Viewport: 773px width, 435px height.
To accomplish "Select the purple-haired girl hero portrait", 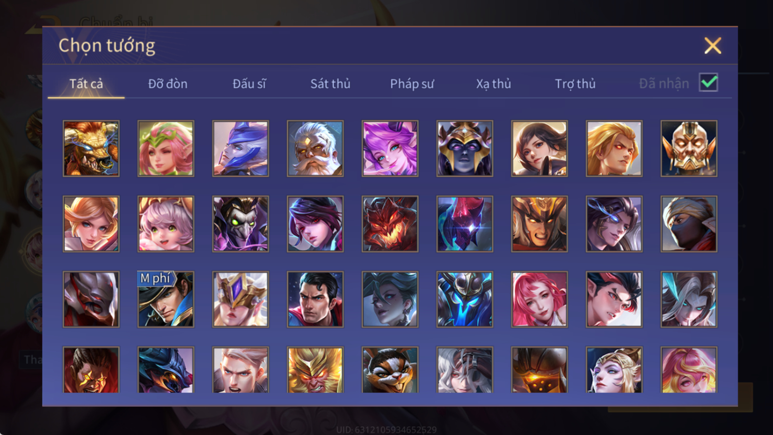I will [390, 148].
